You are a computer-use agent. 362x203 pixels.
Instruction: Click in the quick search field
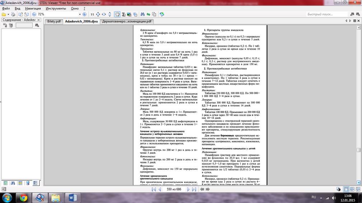click(x=327, y=14)
